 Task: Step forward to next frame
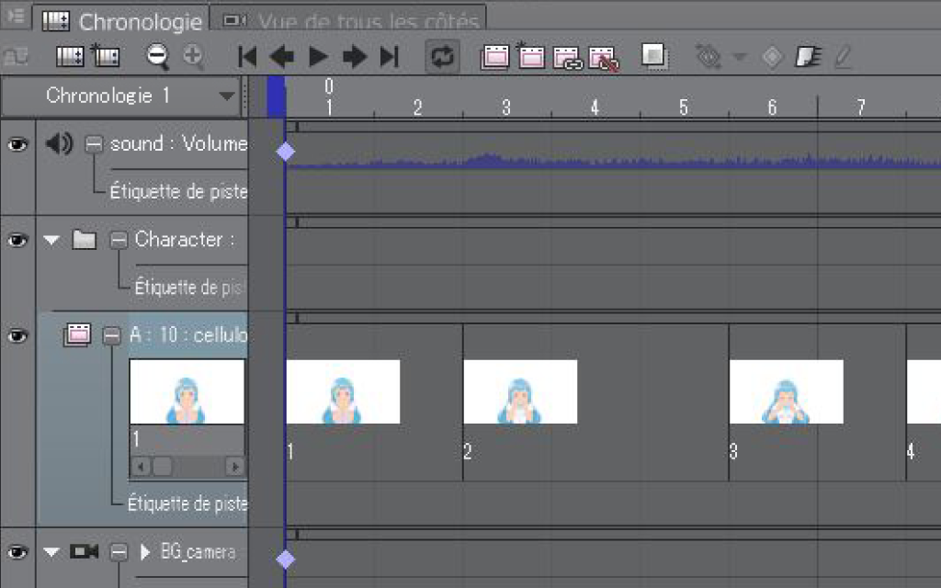(355, 57)
